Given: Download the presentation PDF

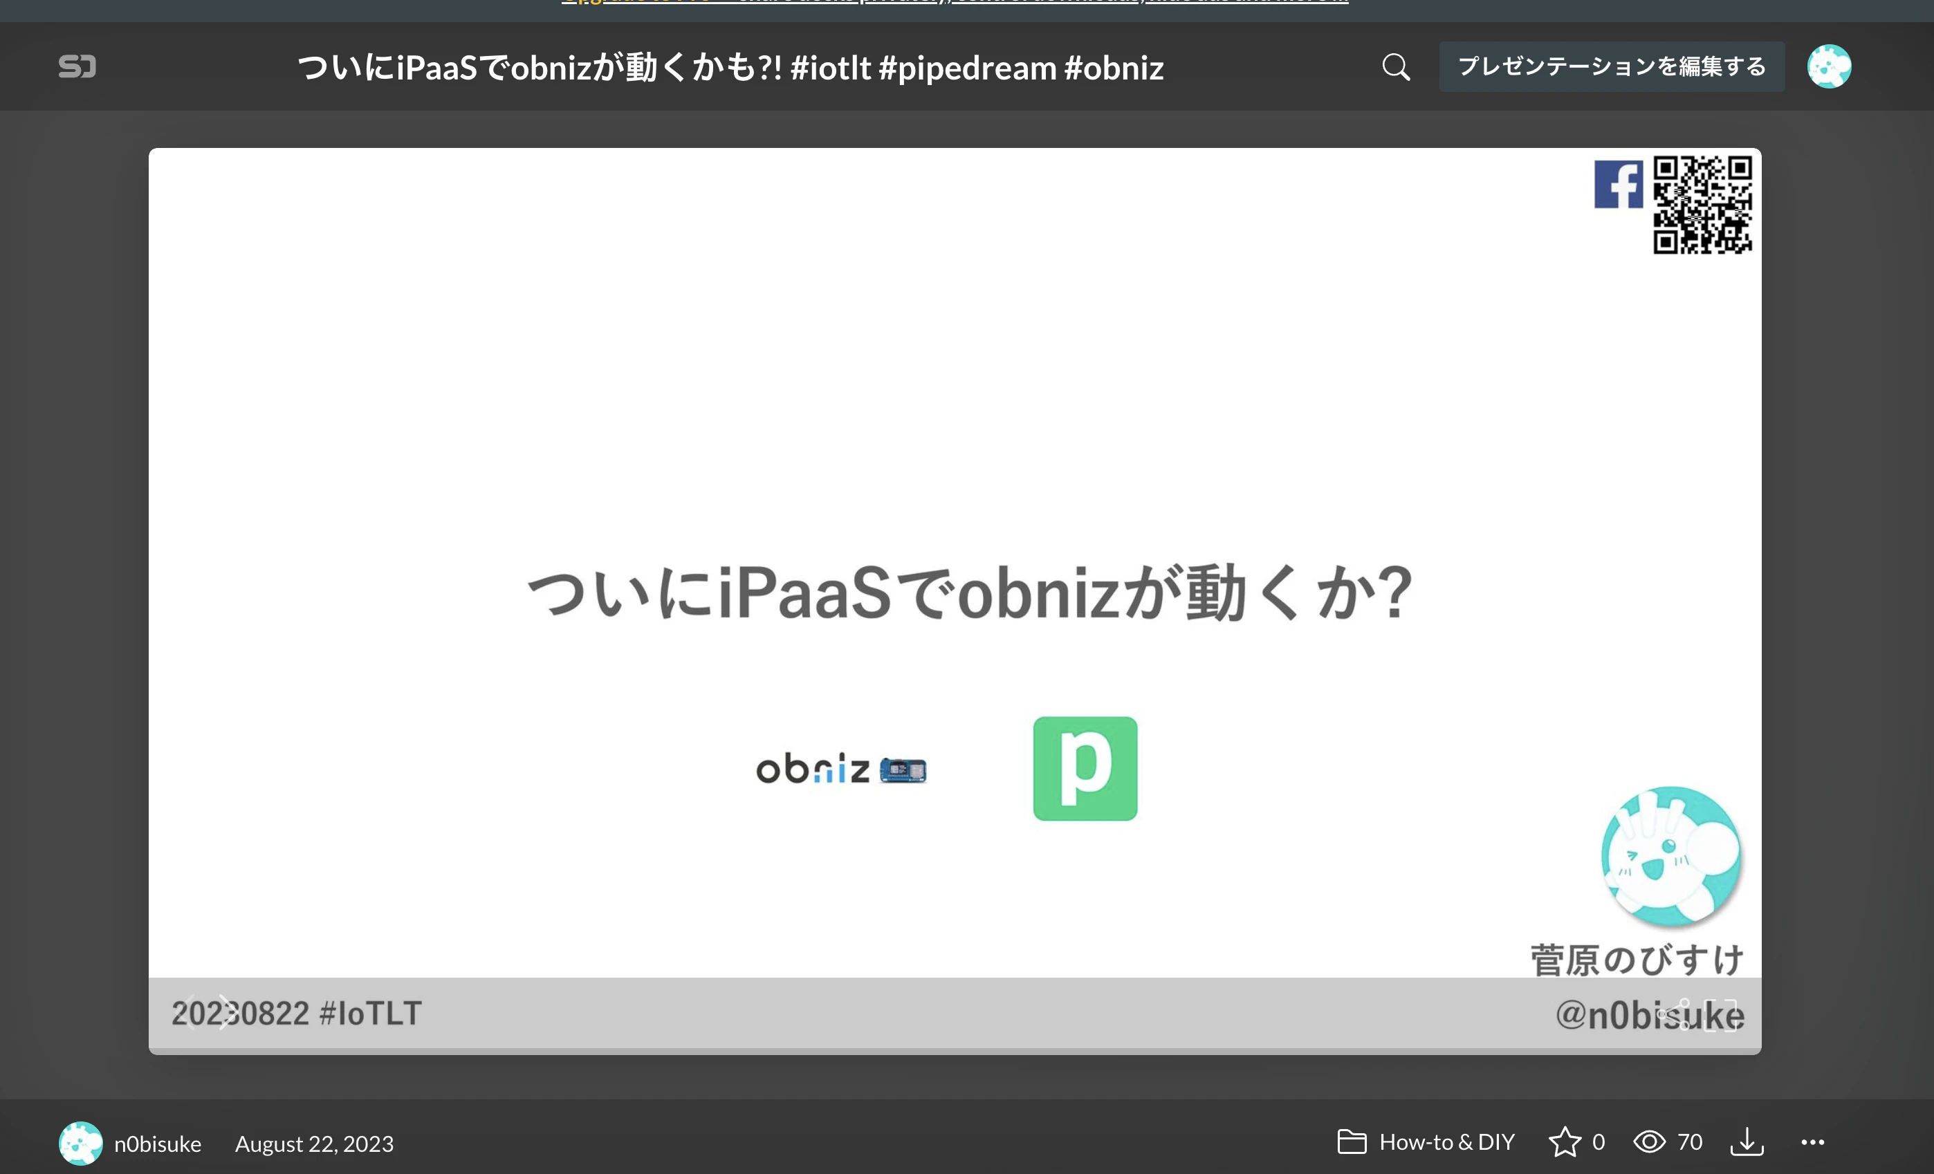Looking at the screenshot, I should (1747, 1142).
